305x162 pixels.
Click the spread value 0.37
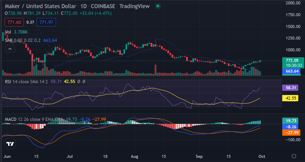tap(30, 22)
